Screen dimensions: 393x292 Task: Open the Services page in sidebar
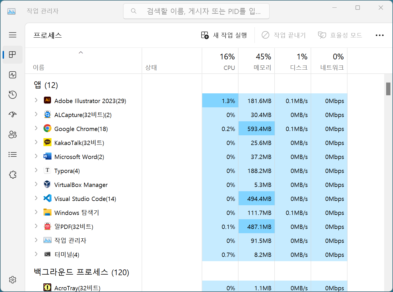tap(13, 174)
